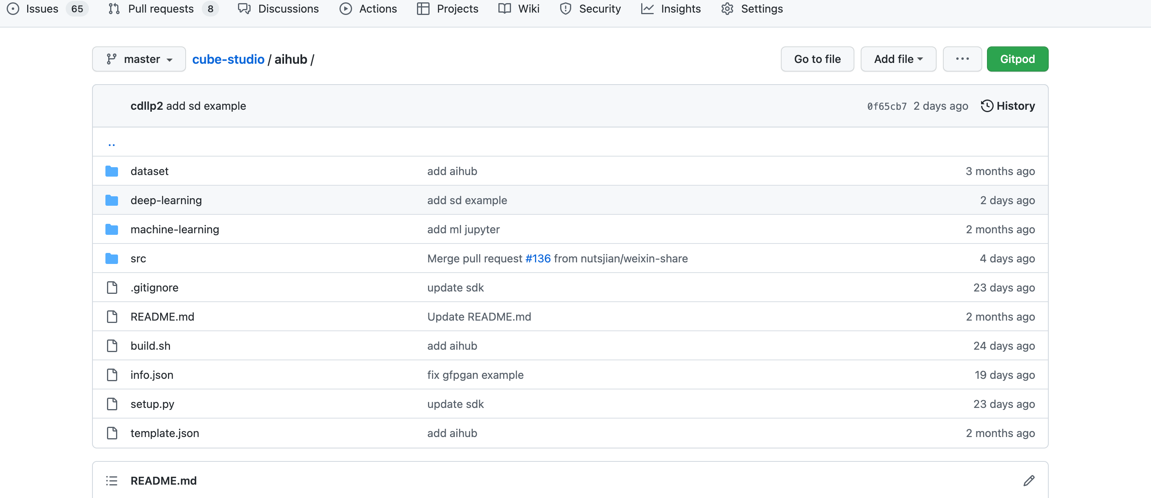Screen dimensions: 1151x498
Task: Click the Security shield icon
Action: click(x=565, y=9)
